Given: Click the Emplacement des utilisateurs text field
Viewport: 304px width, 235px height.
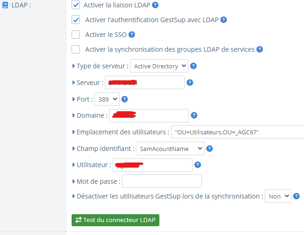Looking at the screenshot, I should (x=237, y=132).
